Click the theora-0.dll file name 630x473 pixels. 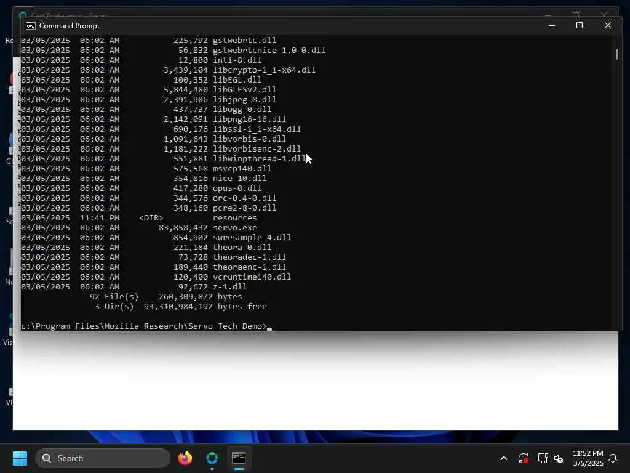click(x=242, y=248)
